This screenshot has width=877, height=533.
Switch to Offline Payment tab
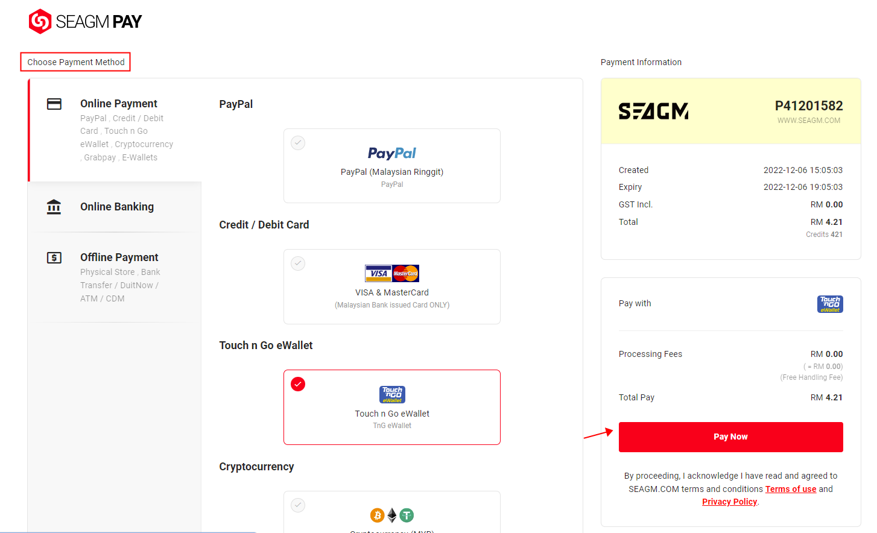[x=115, y=277]
